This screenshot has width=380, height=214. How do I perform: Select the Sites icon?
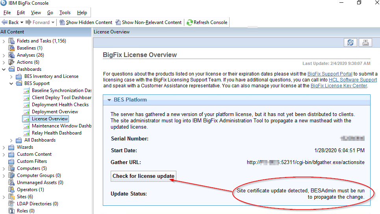click(11, 197)
